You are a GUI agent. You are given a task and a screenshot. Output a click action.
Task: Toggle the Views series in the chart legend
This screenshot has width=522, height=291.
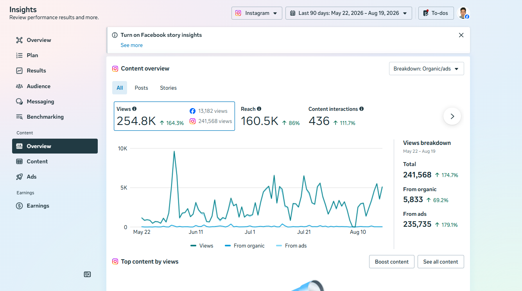[202, 246]
